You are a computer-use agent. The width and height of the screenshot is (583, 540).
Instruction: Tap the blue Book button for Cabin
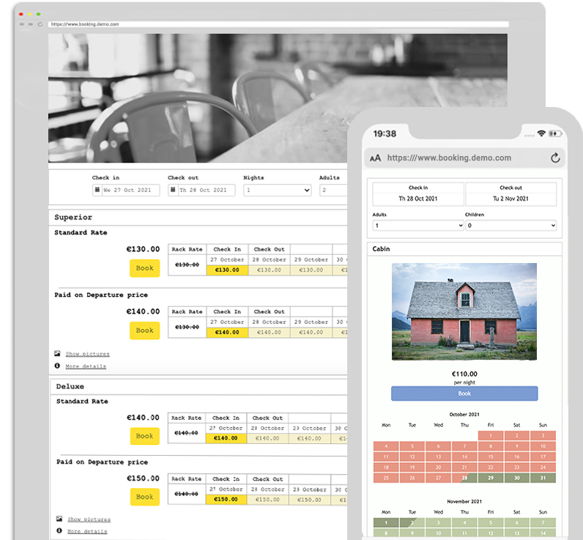click(x=464, y=393)
